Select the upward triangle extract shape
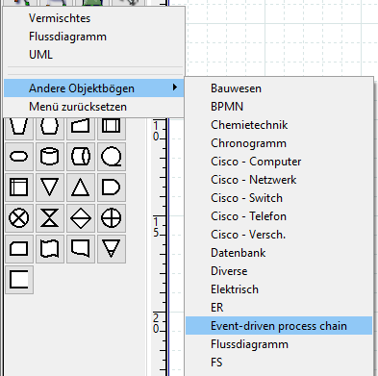The width and height of the screenshot is (378, 376). (80, 188)
